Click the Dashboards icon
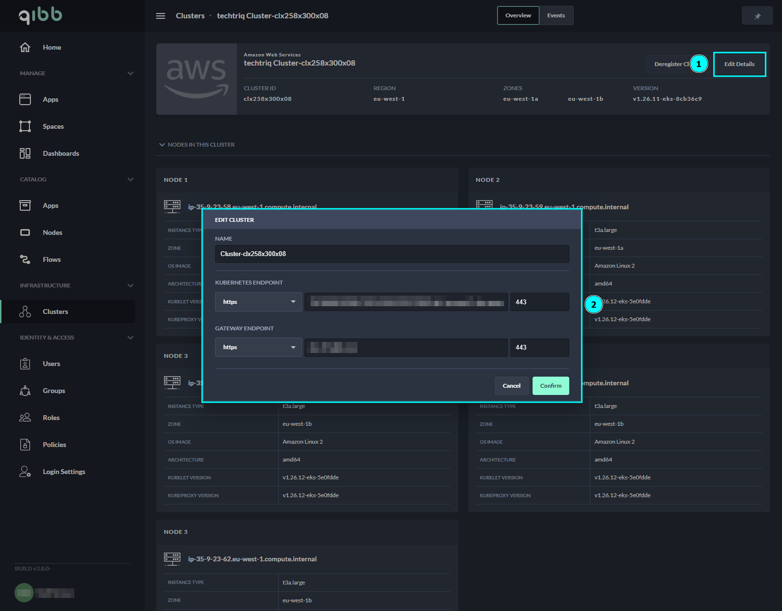Image resolution: width=782 pixels, height=611 pixels. [x=25, y=153]
